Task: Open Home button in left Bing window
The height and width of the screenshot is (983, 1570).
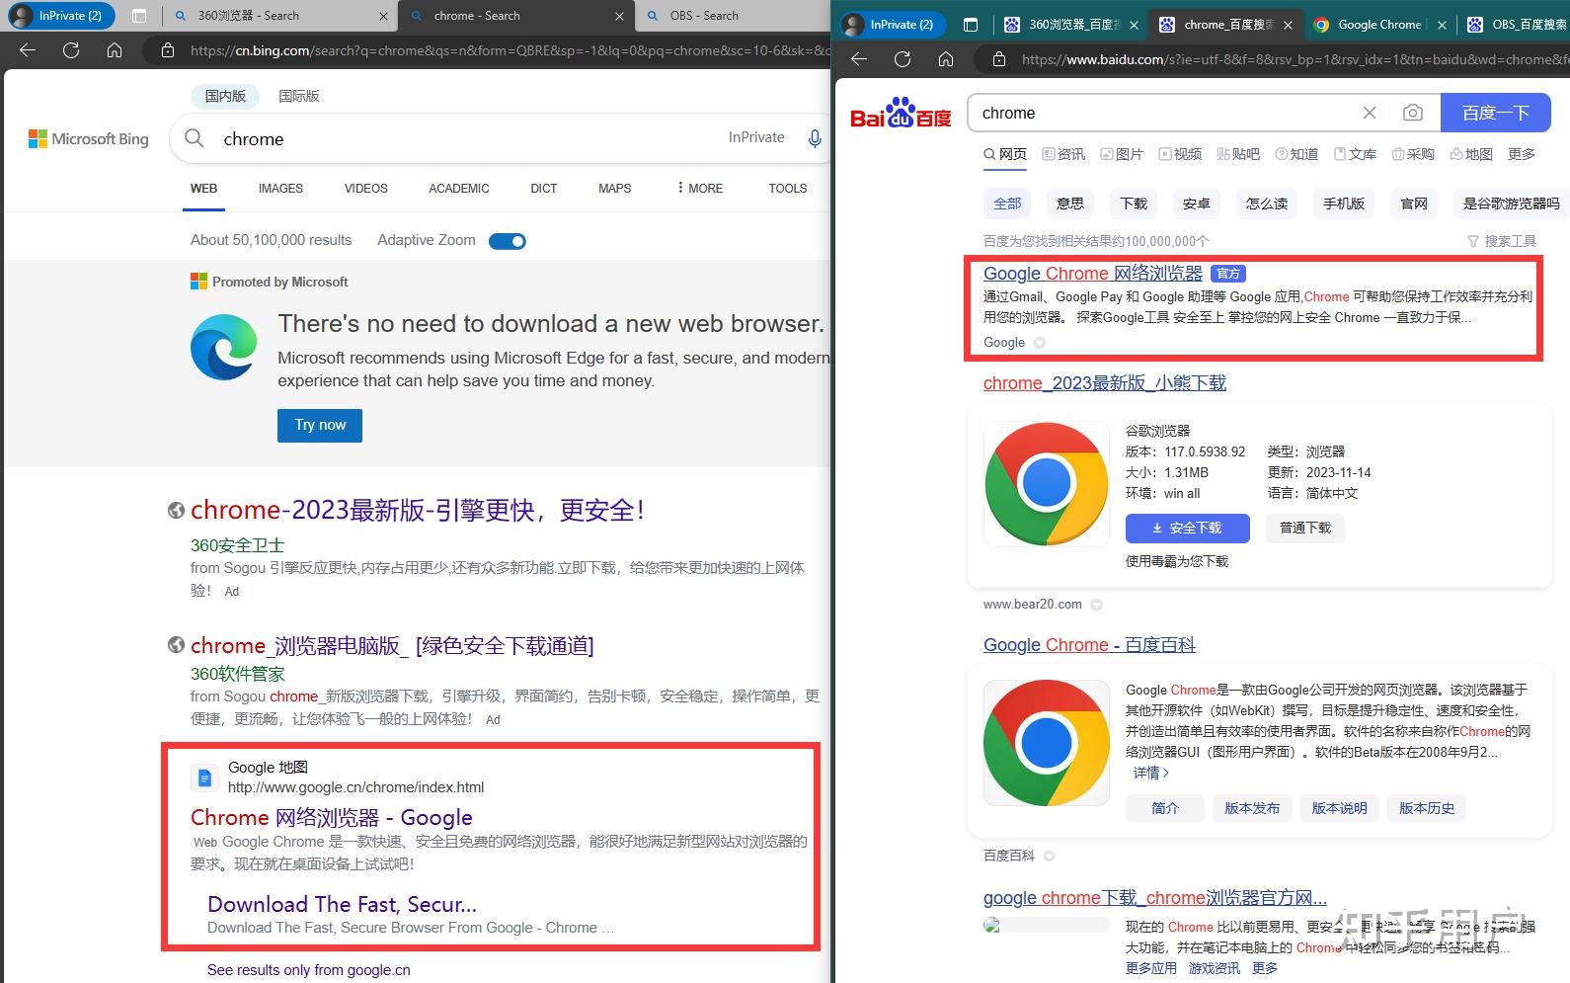Action: 115,49
